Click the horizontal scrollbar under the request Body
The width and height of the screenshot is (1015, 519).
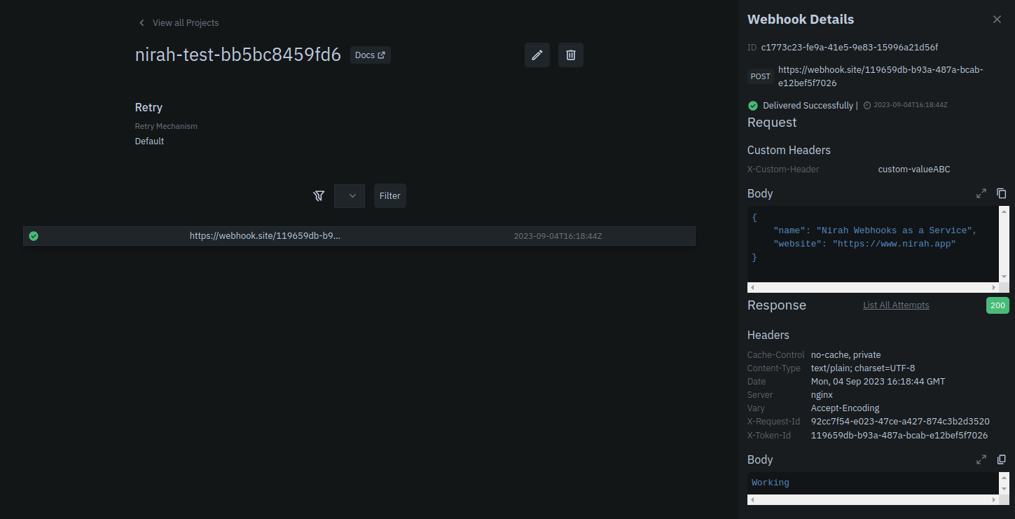coord(872,287)
